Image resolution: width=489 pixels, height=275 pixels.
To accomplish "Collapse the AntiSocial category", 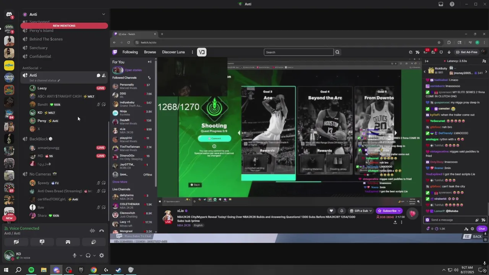I will click(32, 68).
